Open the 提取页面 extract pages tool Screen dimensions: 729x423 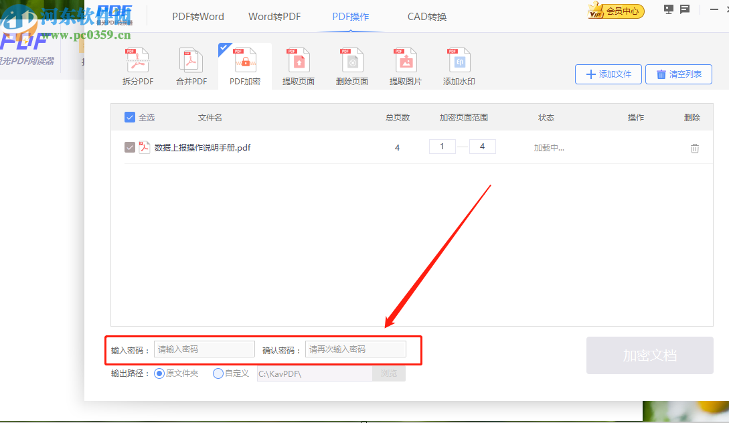(x=298, y=65)
